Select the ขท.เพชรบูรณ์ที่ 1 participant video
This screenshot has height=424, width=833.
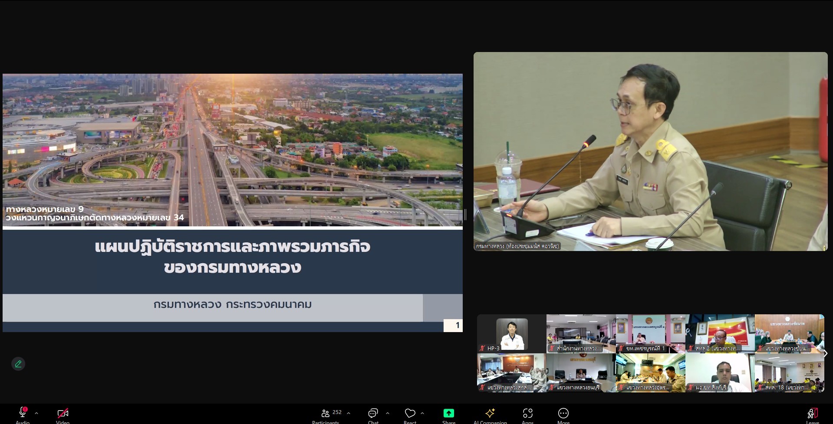pos(650,333)
